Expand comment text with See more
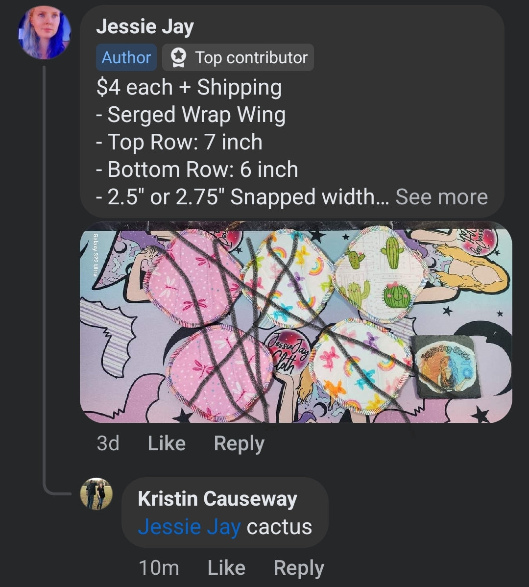This screenshot has width=529, height=587. click(441, 197)
